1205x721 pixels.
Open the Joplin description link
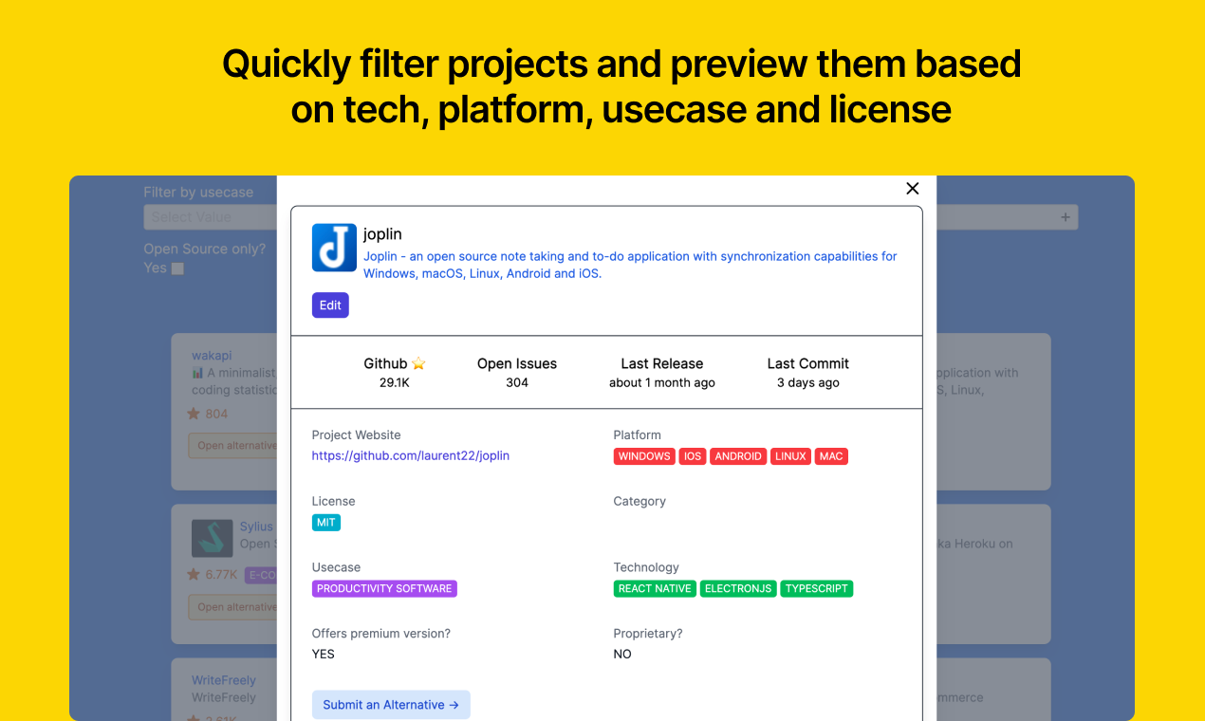(x=630, y=265)
